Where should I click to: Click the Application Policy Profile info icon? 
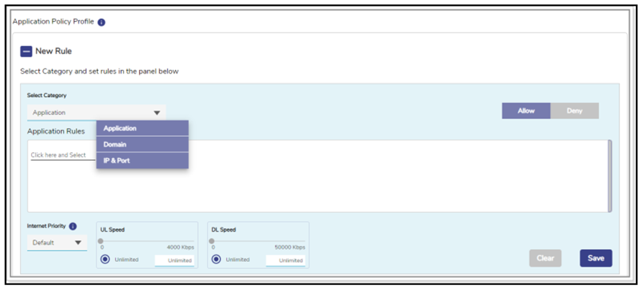point(101,22)
